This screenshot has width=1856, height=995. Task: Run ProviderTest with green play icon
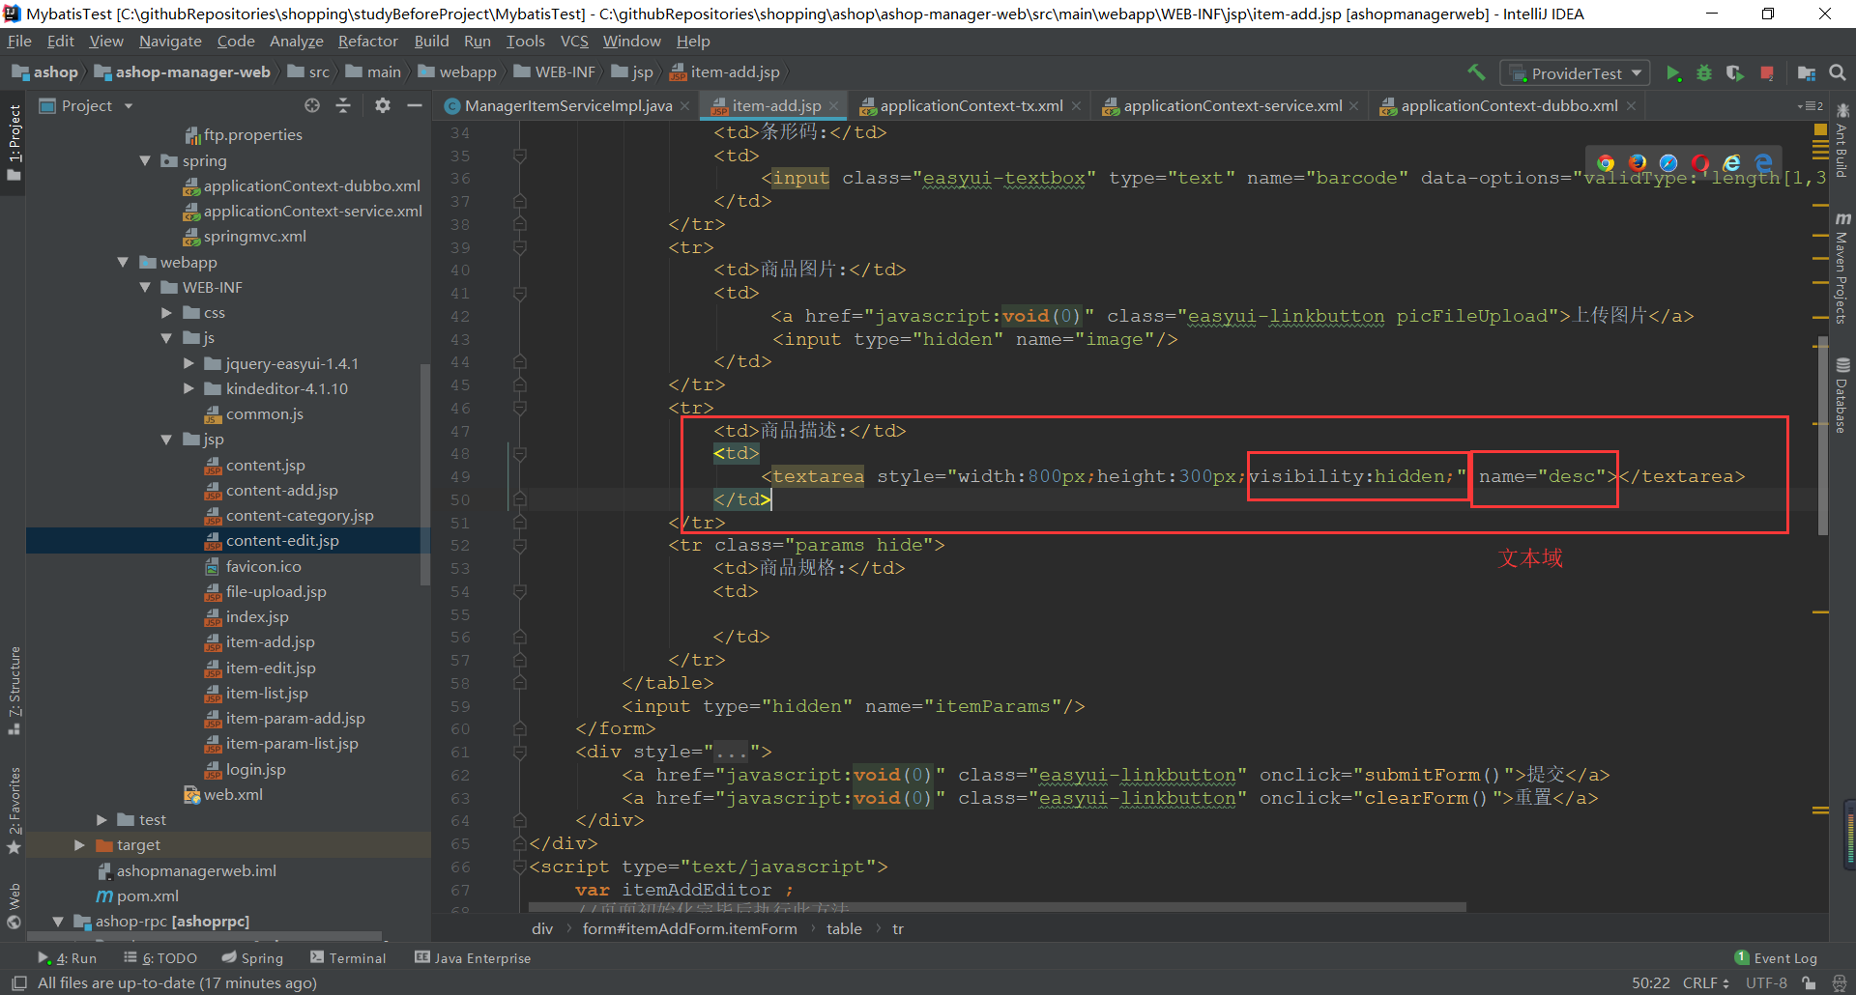pyautogui.click(x=1673, y=73)
